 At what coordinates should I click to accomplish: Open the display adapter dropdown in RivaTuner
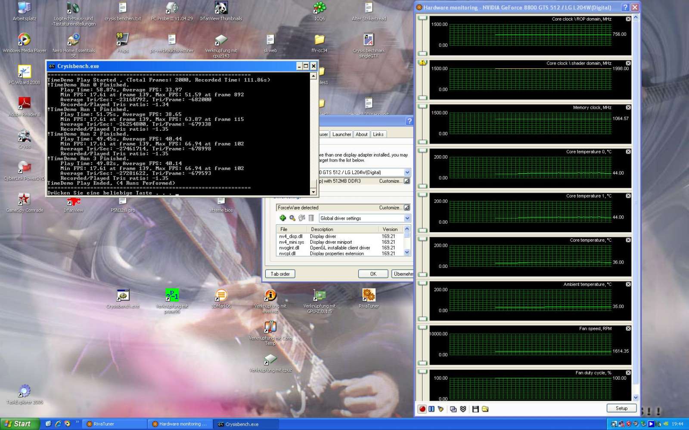[407, 172]
